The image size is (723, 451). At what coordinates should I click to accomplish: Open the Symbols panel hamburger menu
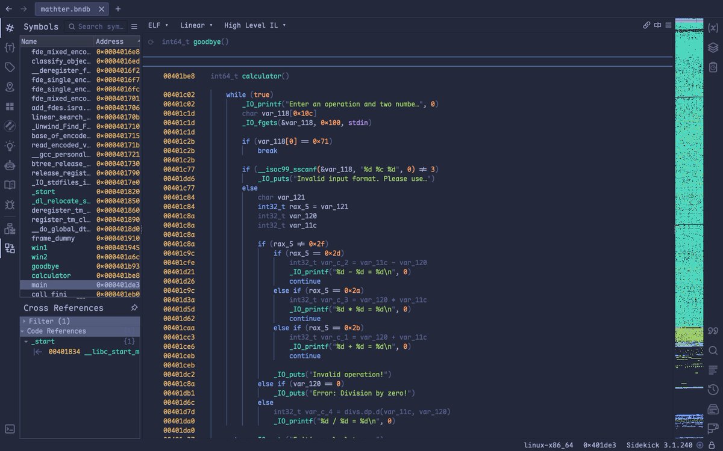pos(134,26)
